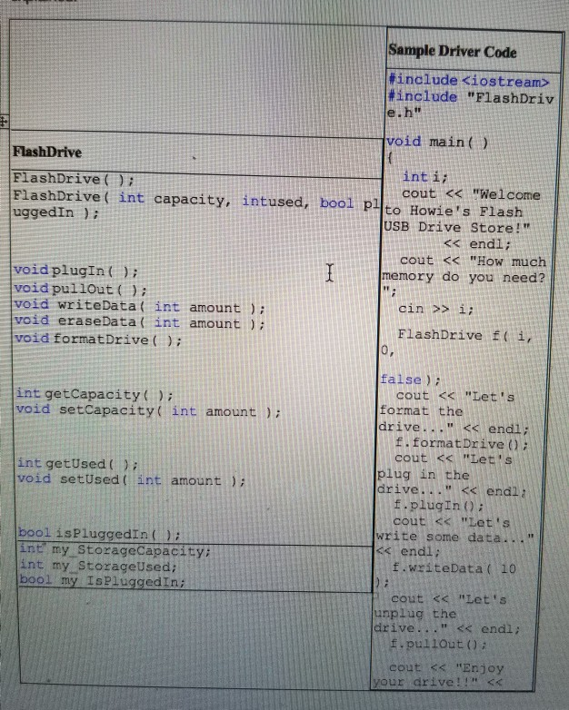Click 'void formatDrive( );' line
The width and height of the screenshot is (569, 710).
pos(98,340)
